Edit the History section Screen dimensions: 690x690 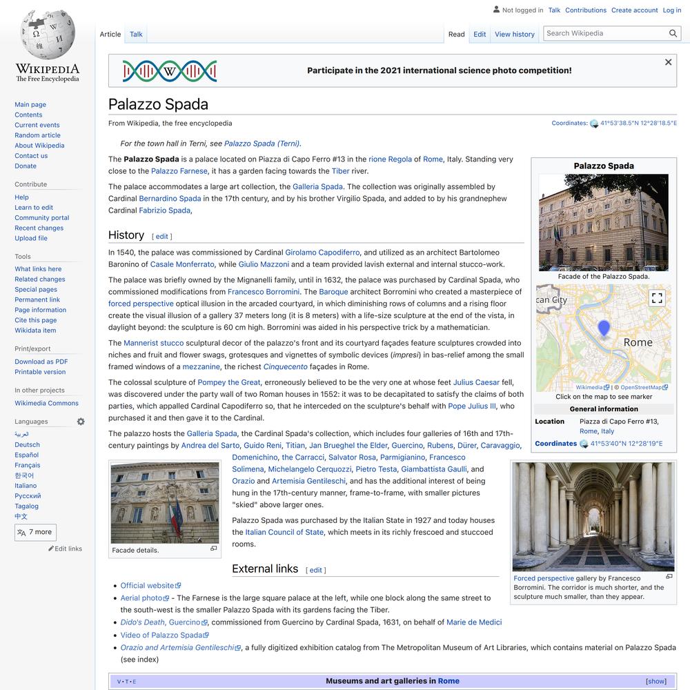(x=162, y=236)
